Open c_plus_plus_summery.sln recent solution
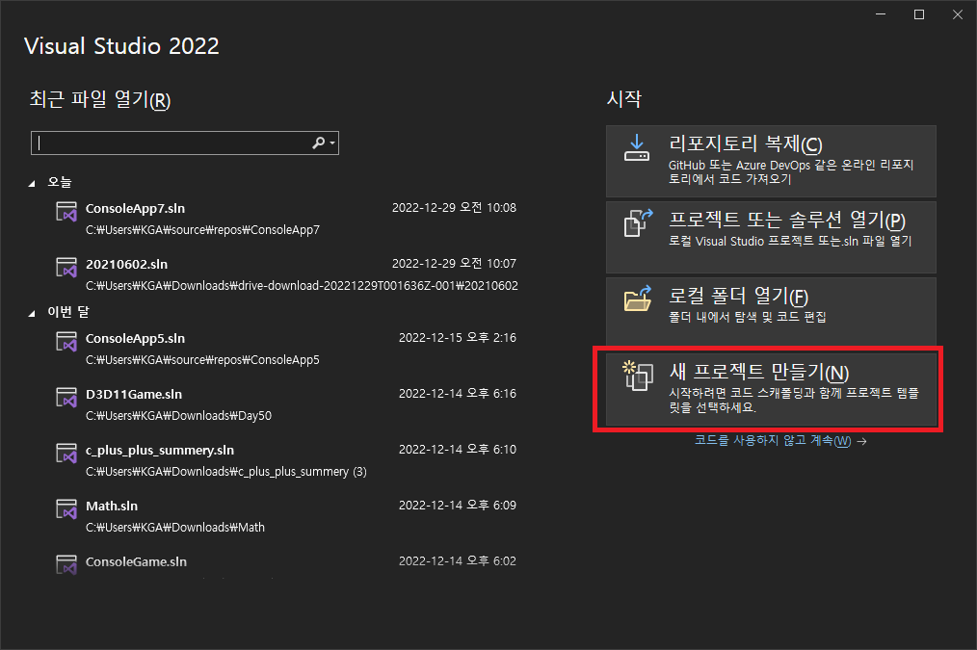The width and height of the screenshot is (977, 650). [285, 460]
